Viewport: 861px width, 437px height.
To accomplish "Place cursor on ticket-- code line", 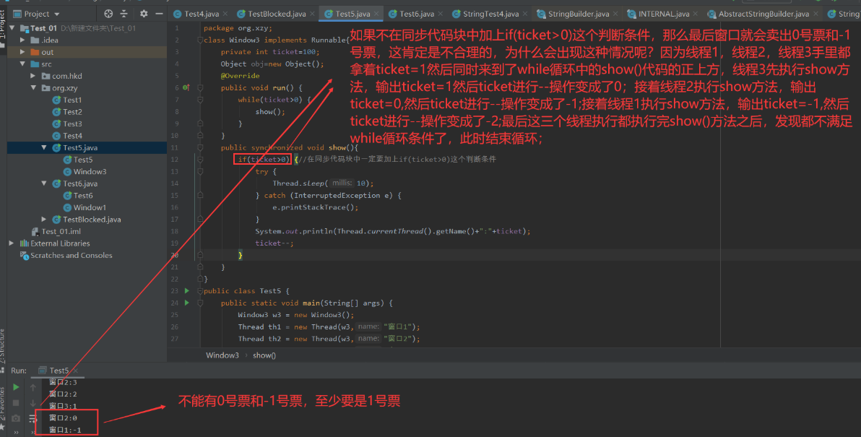I will tap(274, 243).
